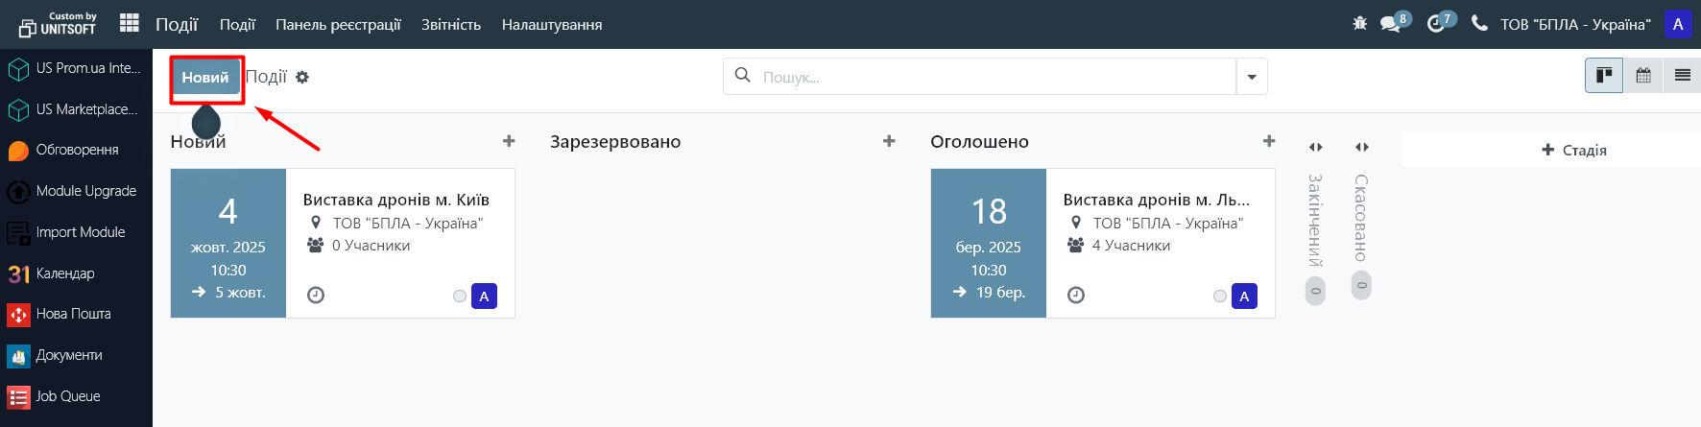
Task: Add a new Стадія column
Action: pyautogui.click(x=1574, y=150)
